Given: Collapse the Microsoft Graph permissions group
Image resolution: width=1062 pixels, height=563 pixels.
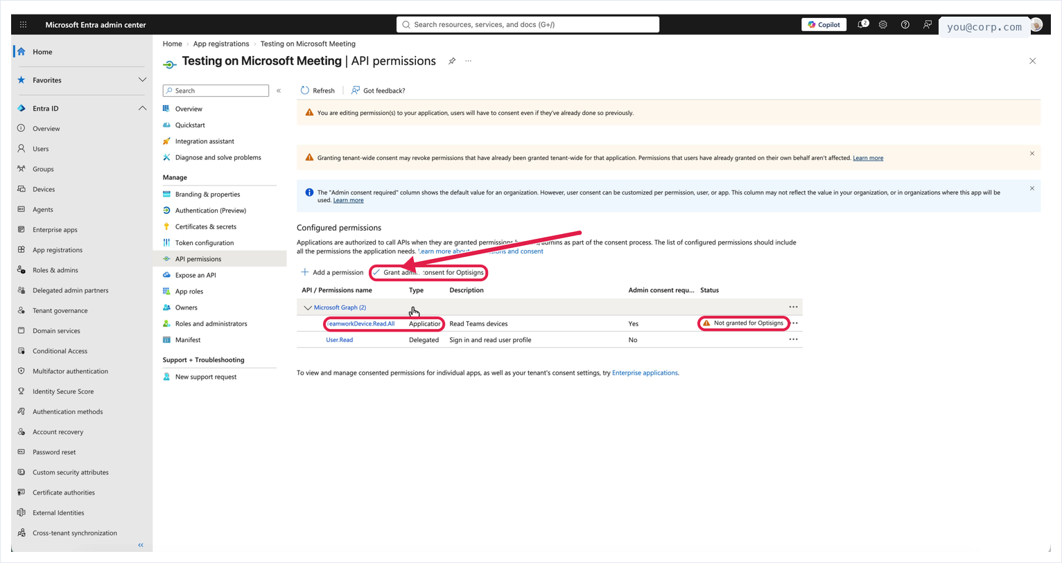Looking at the screenshot, I should click(x=308, y=307).
